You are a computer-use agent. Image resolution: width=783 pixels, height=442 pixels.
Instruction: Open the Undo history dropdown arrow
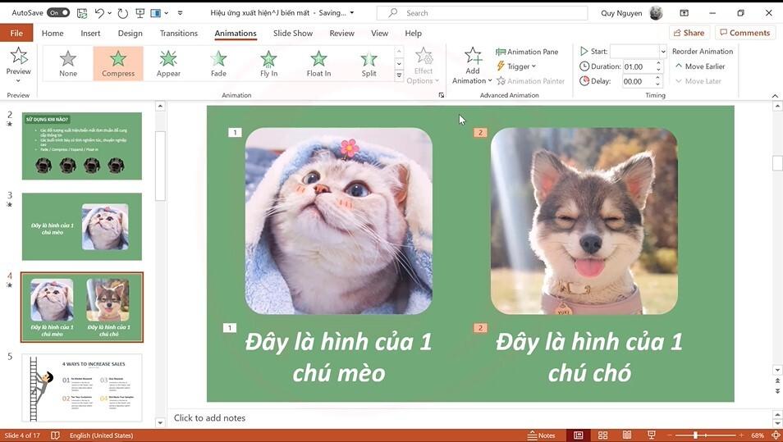pyautogui.click(x=109, y=13)
